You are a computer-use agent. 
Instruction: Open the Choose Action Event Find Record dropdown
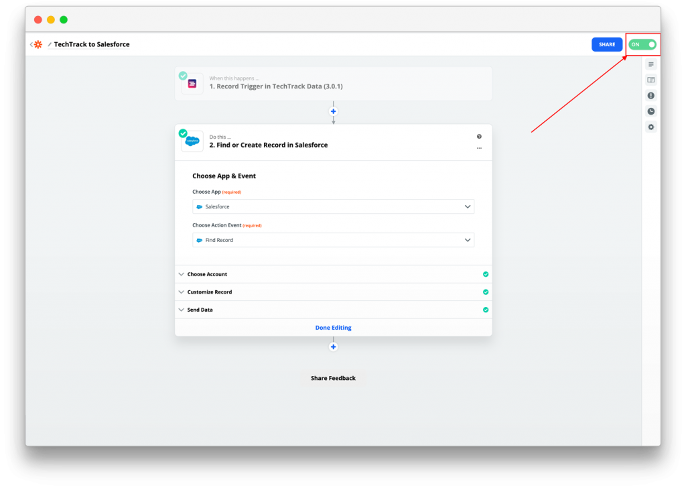point(334,240)
